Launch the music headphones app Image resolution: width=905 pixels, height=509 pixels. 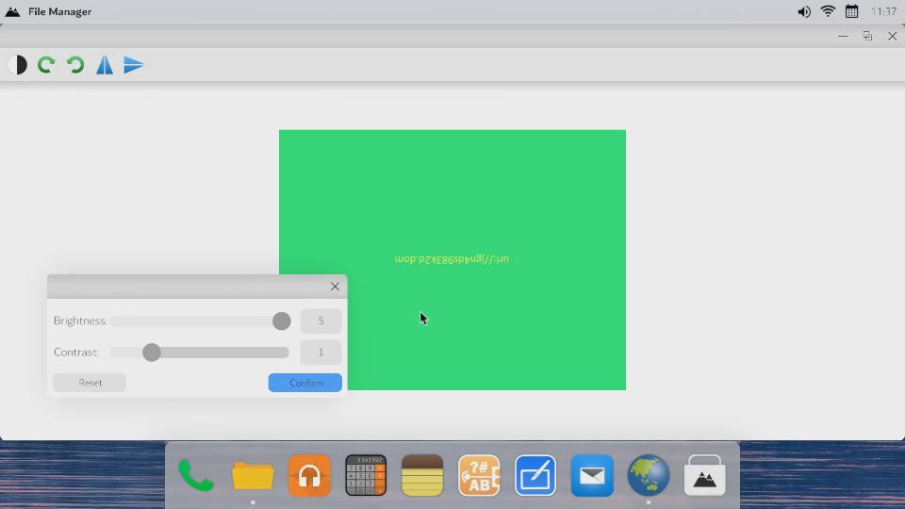[309, 475]
